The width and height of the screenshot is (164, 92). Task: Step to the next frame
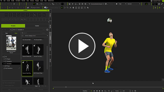[100, 91]
